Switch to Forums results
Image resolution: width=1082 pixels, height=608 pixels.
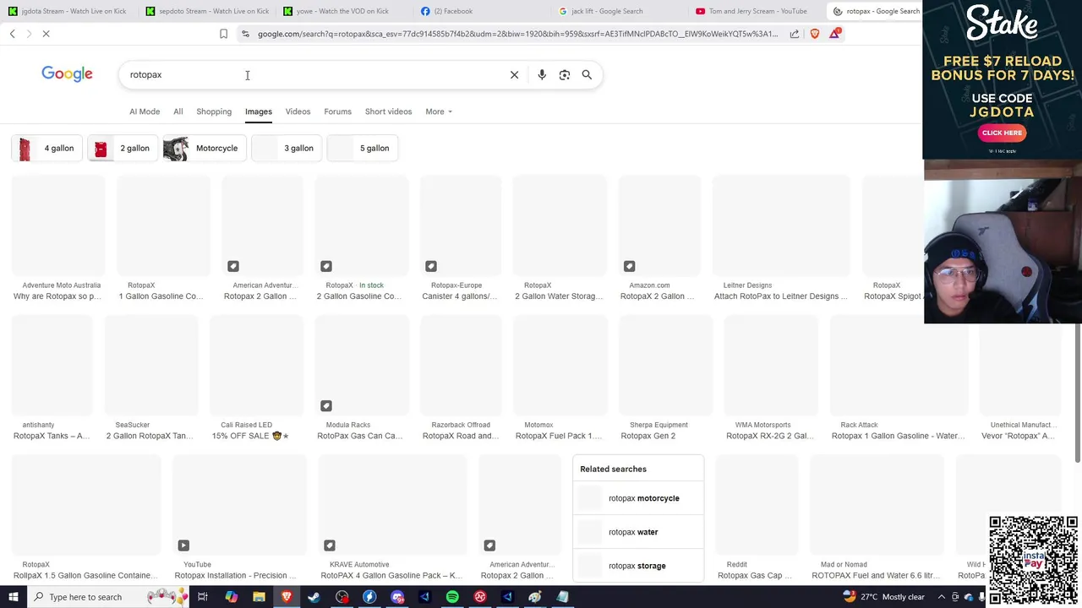[x=337, y=111]
